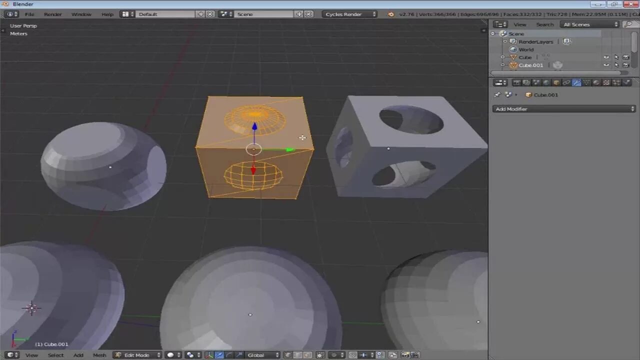
Task: Click the snap element type icon
Action: click(x=366, y=355)
